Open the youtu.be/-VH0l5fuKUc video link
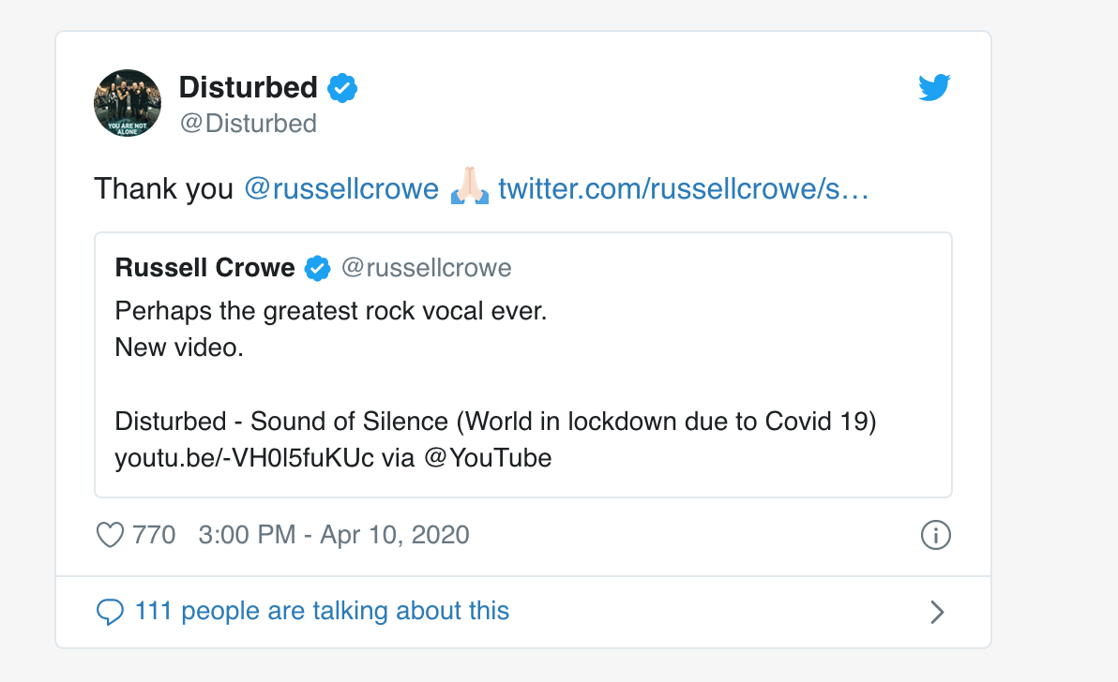This screenshot has height=682, width=1118. point(245,458)
